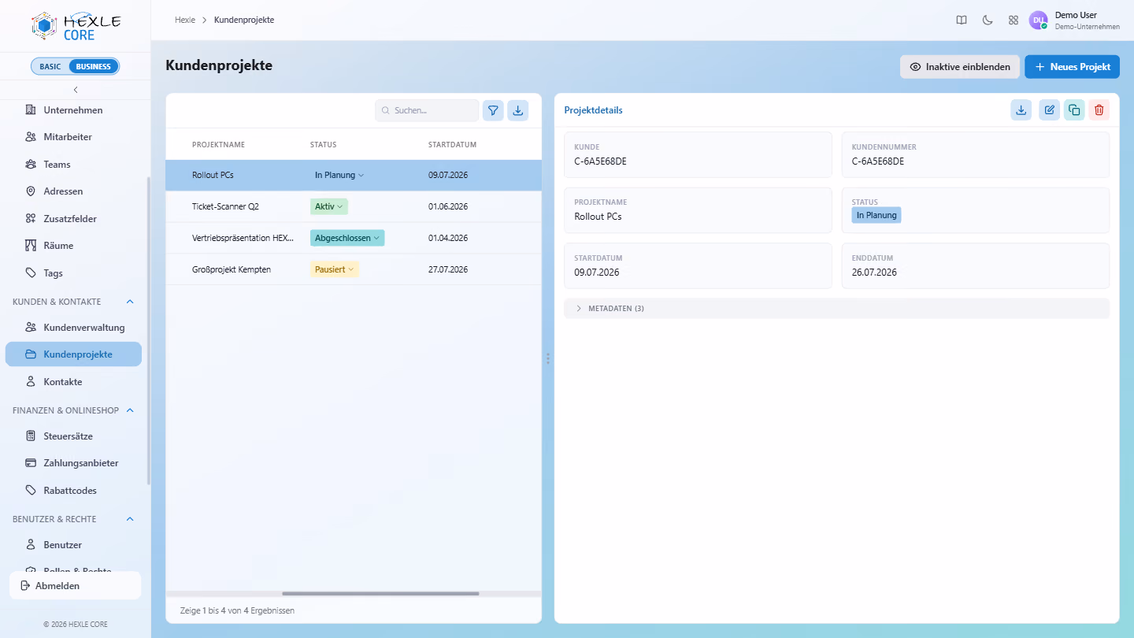Open the Abgeschlossen status dropdown
The image size is (1134, 638).
[x=347, y=238]
